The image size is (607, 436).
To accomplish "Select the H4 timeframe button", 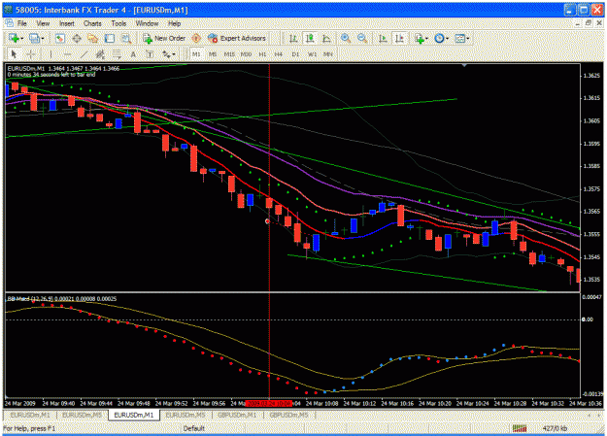I will (x=279, y=54).
